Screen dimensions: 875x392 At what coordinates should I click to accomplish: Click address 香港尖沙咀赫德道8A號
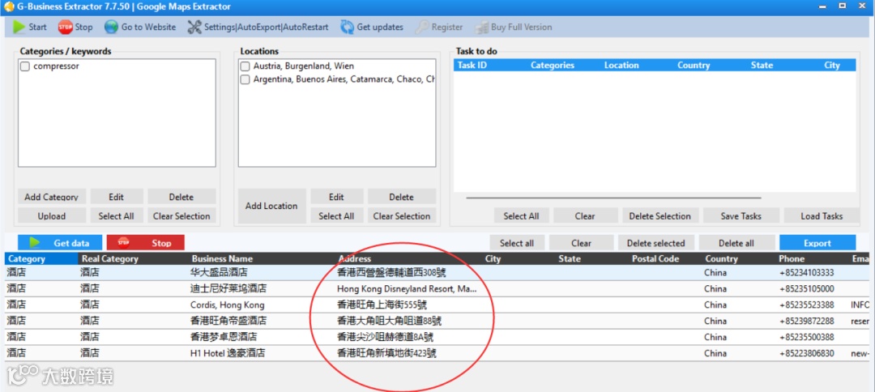pyautogui.click(x=386, y=338)
